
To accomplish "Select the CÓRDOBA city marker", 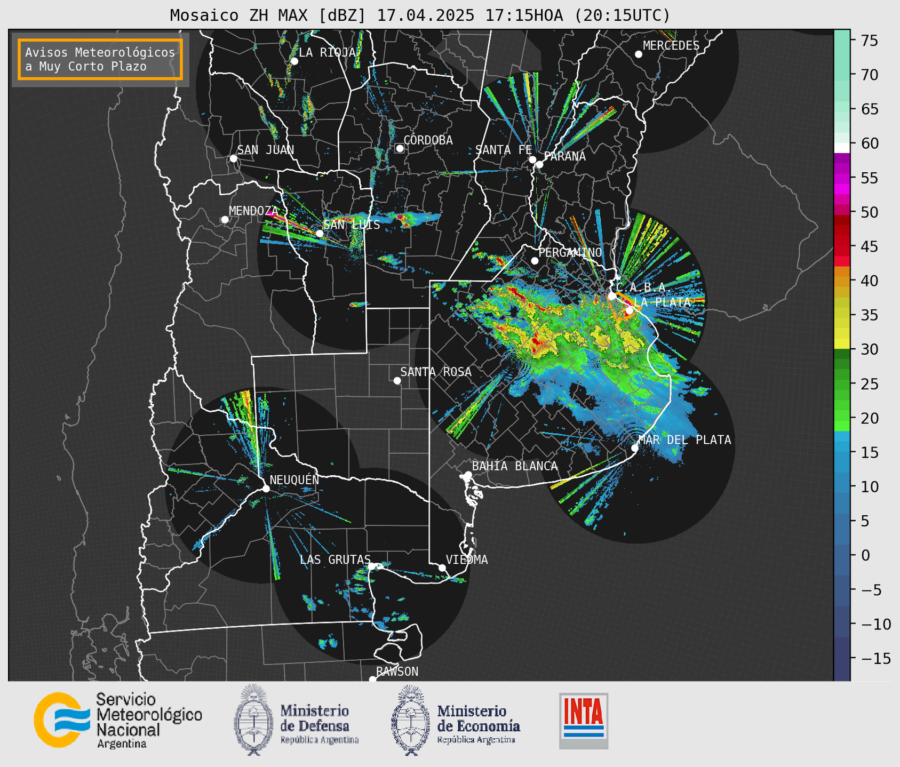I will click(x=400, y=148).
